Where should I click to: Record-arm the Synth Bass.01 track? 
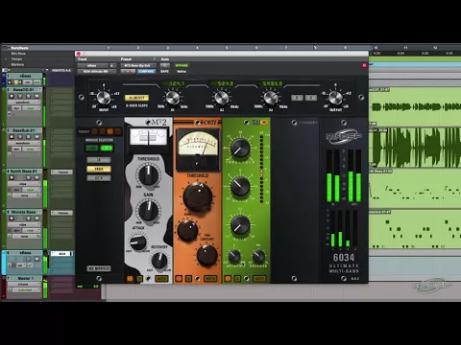point(12,177)
